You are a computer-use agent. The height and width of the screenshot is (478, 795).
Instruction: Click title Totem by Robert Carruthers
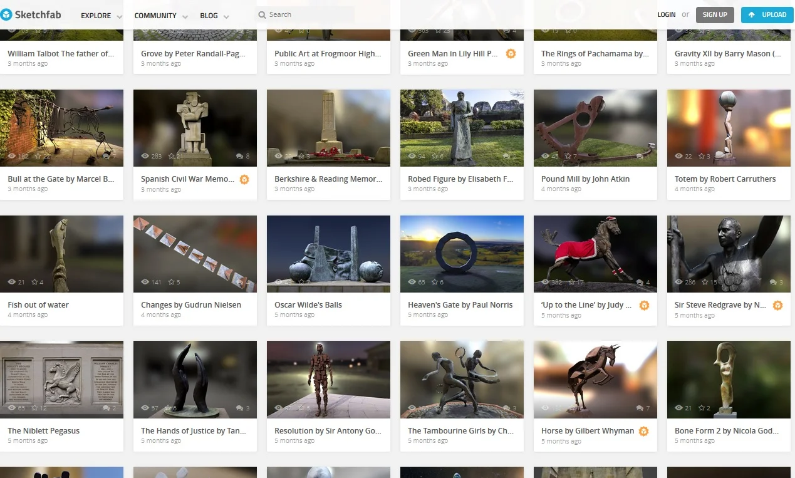pyautogui.click(x=725, y=179)
